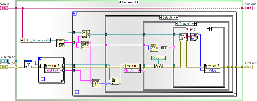Open the "Picture" case selector dropdown
The image size is (257, 101).
pyautogui.click(x=193, y=24)
